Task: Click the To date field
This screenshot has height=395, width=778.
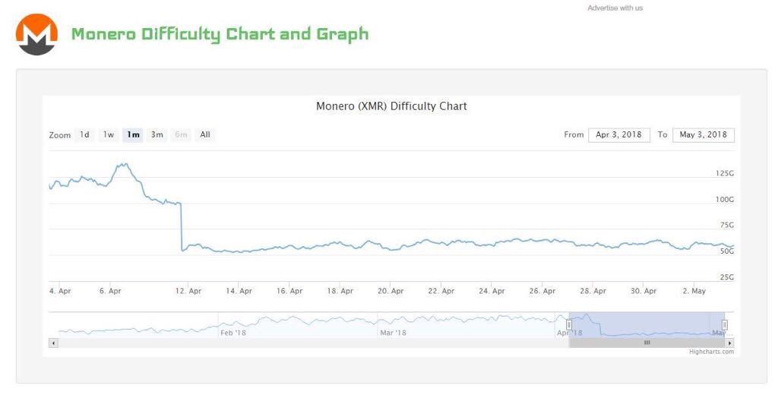Action: pos(703,135)
